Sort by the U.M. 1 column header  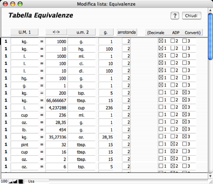[x=24, y=32]
